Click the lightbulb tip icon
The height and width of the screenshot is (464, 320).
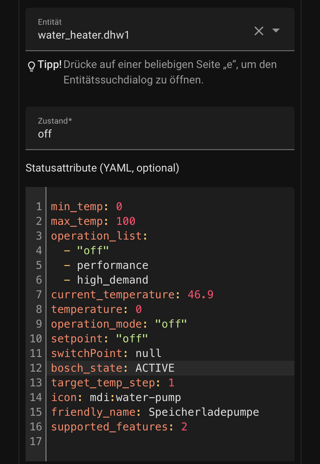pos(31,66)
